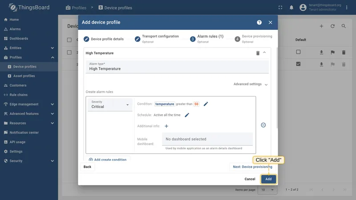Edit the temperature condition pencil icon

(x=206, y=104)
